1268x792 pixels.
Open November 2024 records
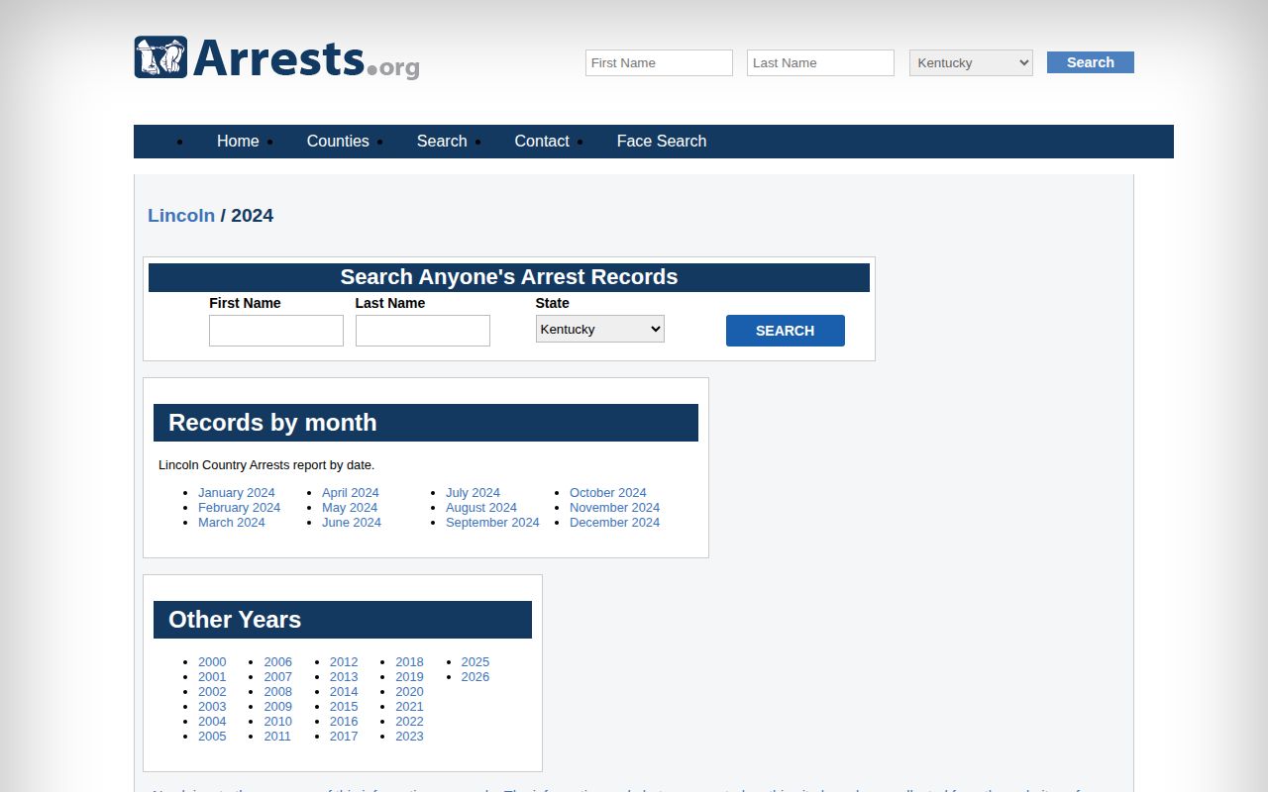click(x=615, y=507)
